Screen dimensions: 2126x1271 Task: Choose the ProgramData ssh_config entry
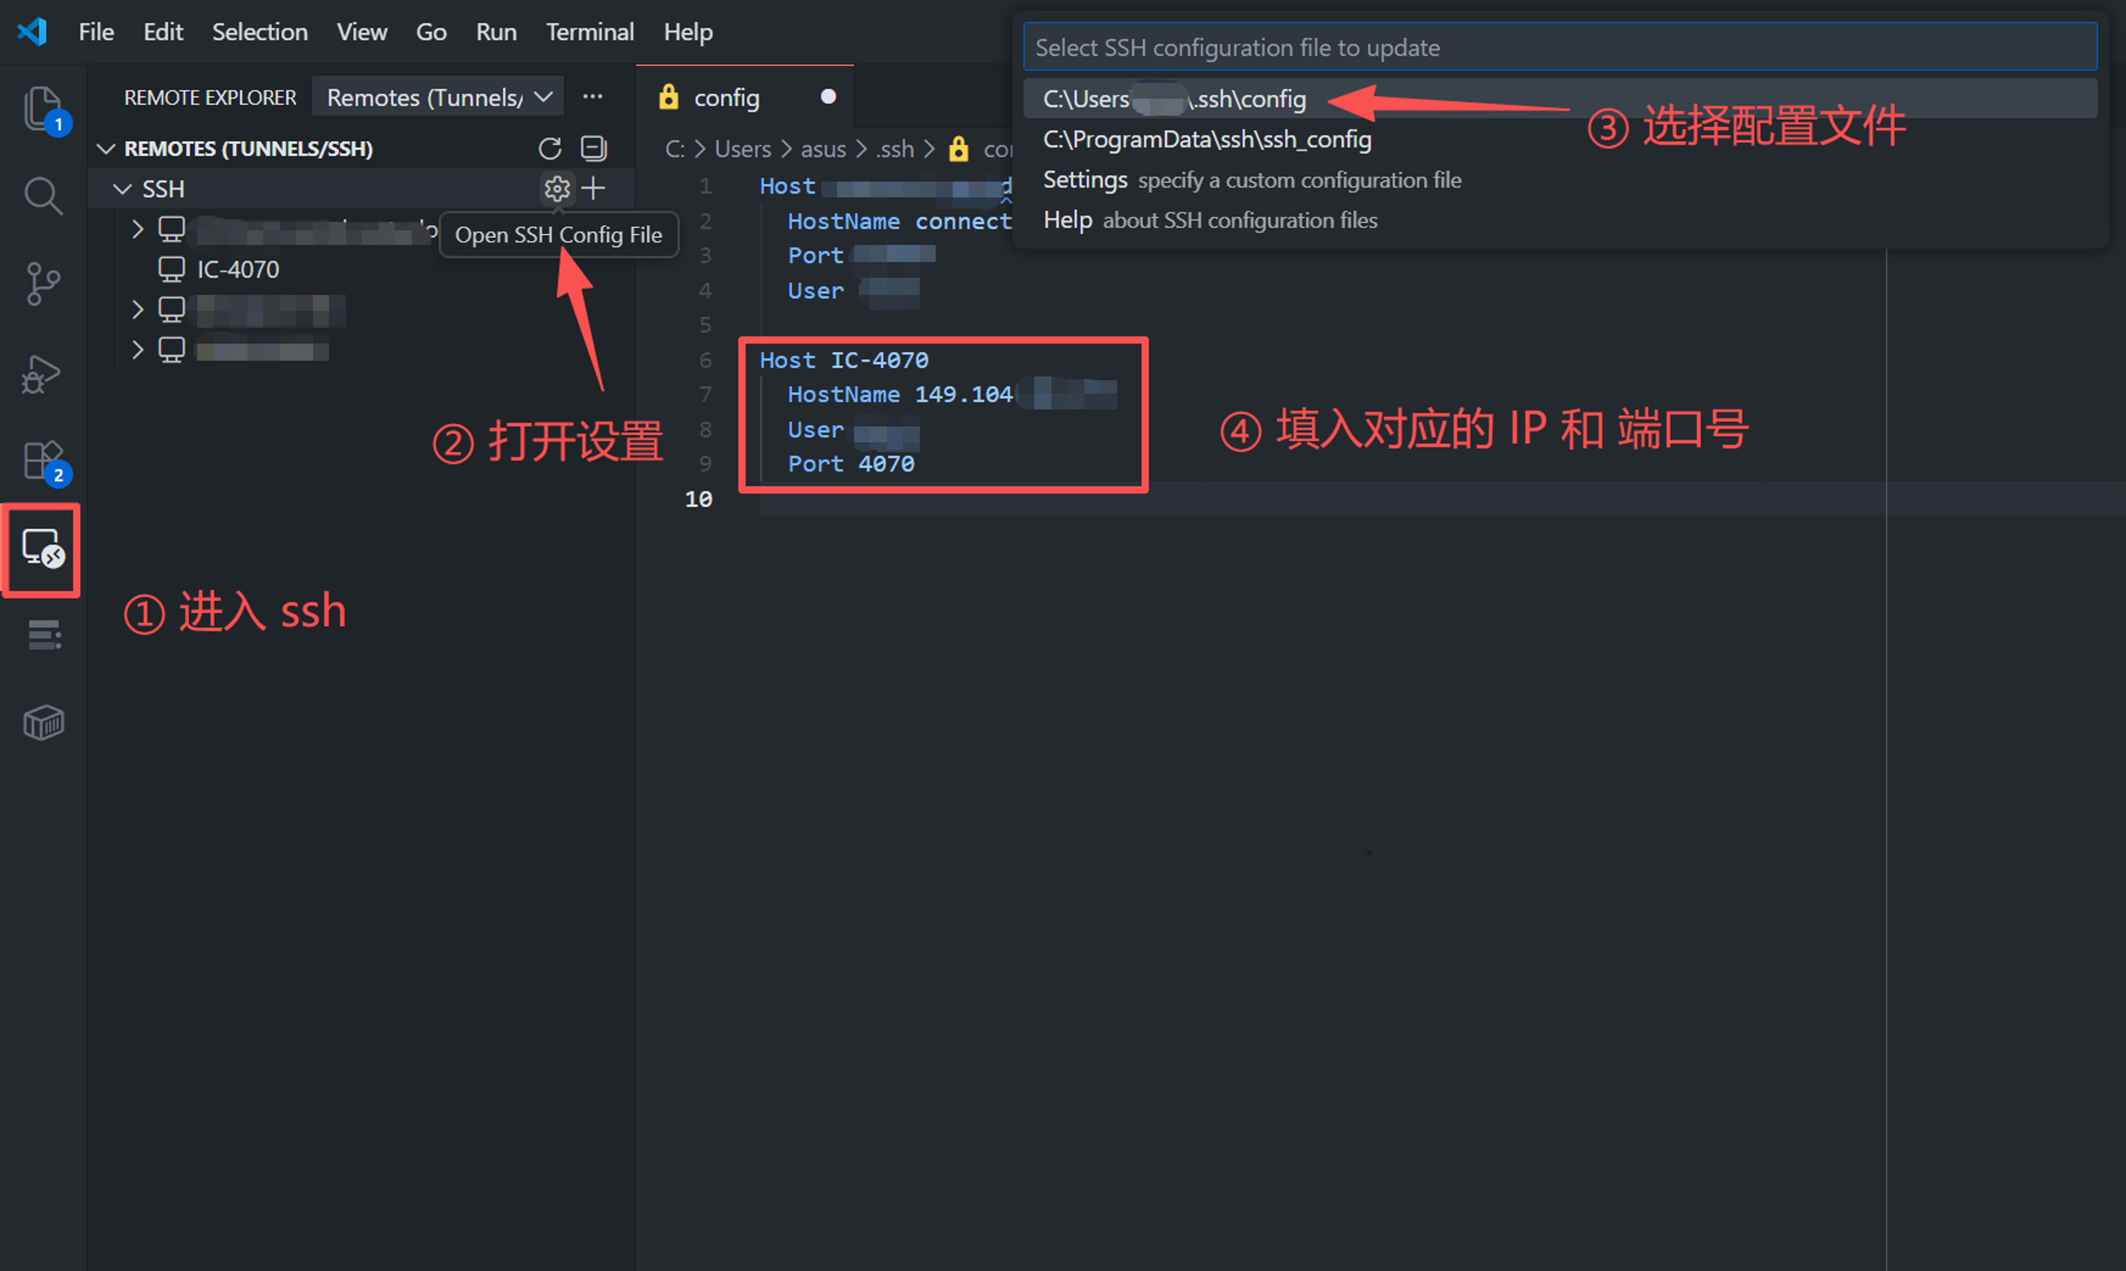click(x=1206, y=139)
